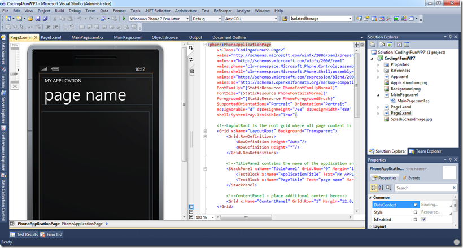Click the Undo arrow toolbar icon
Viewport: 463px width, 248px height.
80,19
